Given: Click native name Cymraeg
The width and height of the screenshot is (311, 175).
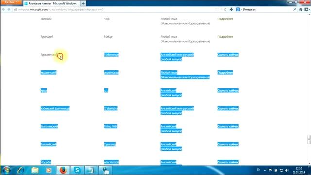Looking at the screenshot, I should click(x=110, y=144).
